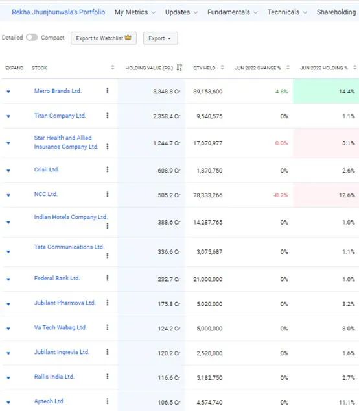Screen dimensions: 359x411
Task: Open NCC Ltd. stock link
Action: [x=46, y=194]
